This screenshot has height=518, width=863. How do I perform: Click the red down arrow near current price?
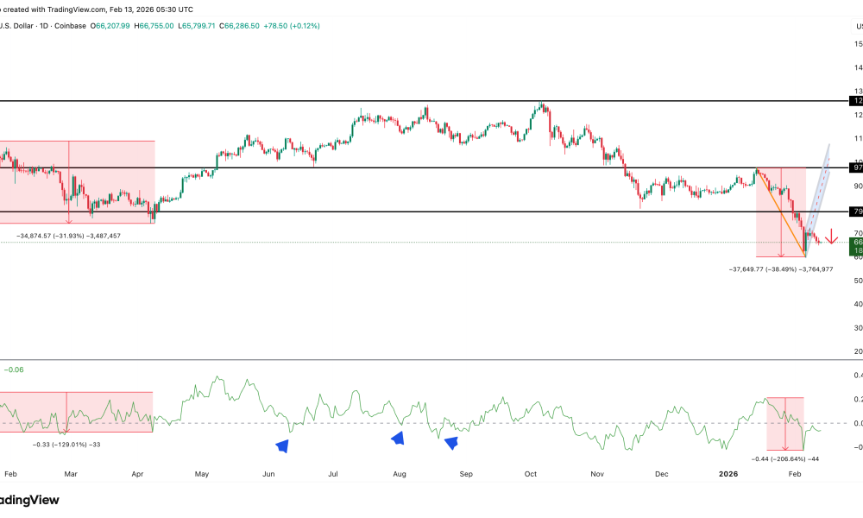click(x=831, y=237)
